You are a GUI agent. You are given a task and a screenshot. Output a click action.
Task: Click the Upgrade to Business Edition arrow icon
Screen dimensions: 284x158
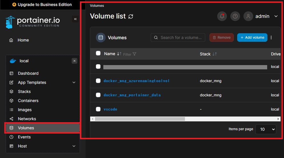click(14, 5)
